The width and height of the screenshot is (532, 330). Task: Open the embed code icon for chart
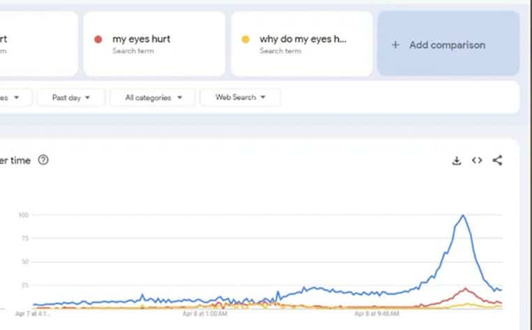(x=477, y=160)
